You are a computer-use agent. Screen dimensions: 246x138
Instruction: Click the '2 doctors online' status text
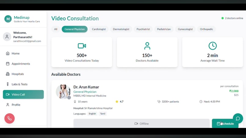pos(234,18)
